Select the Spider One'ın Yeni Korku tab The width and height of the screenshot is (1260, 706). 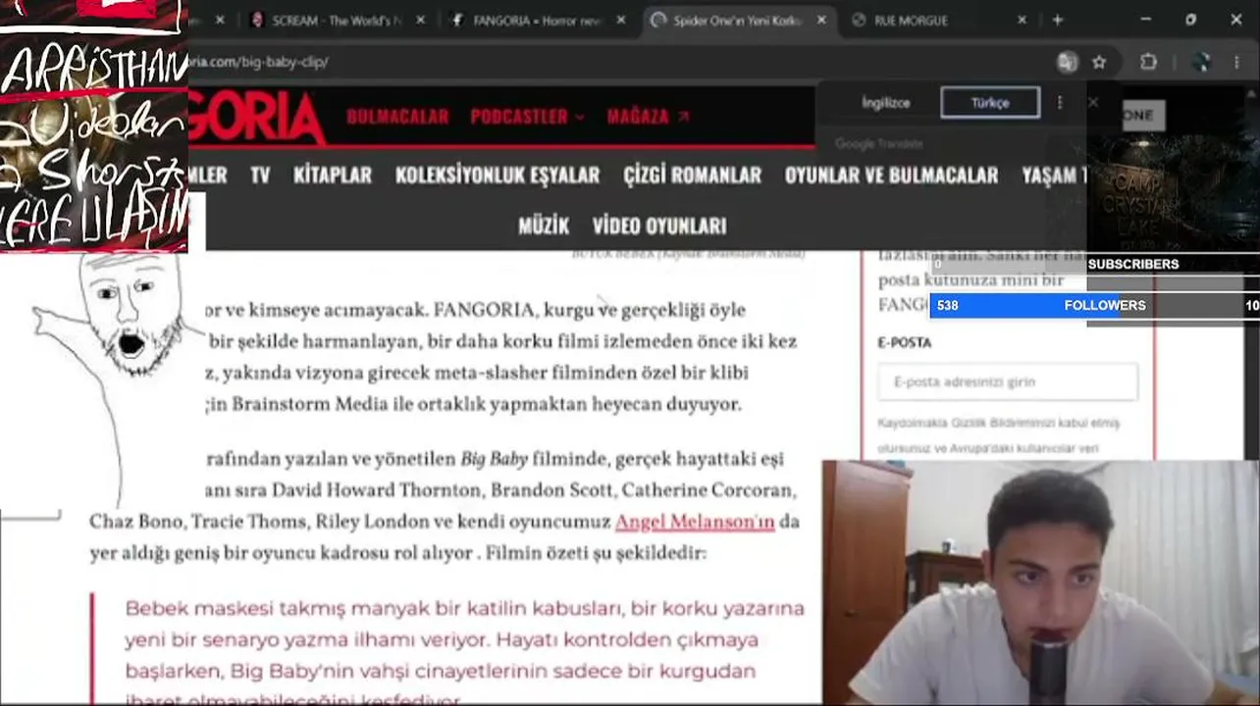coord(737,20)
